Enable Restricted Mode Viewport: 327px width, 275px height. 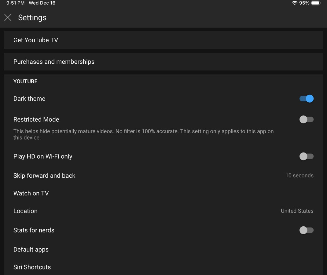pyautogui.click(x=307, y=119)
